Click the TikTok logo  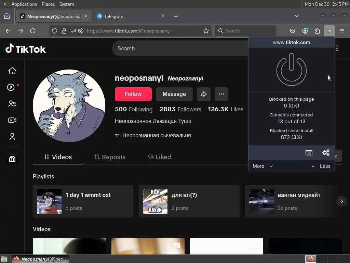pyautogui.click(x=25, y=49)
